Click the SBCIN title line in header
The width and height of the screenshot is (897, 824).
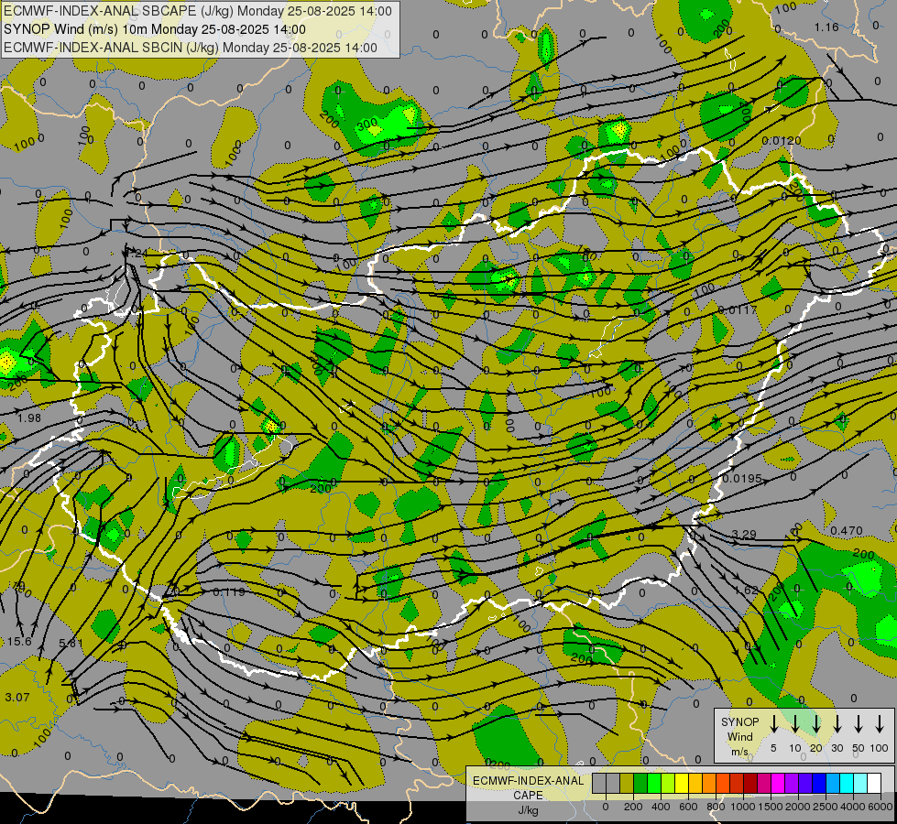click(x=190, y=48)
